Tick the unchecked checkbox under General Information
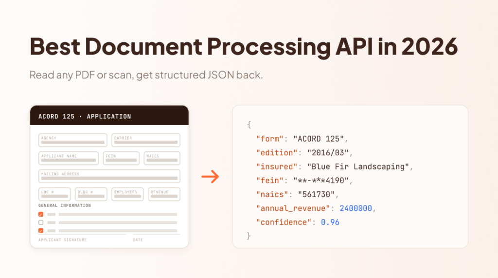The image size is (498, 278). click(x=41, y=222)
